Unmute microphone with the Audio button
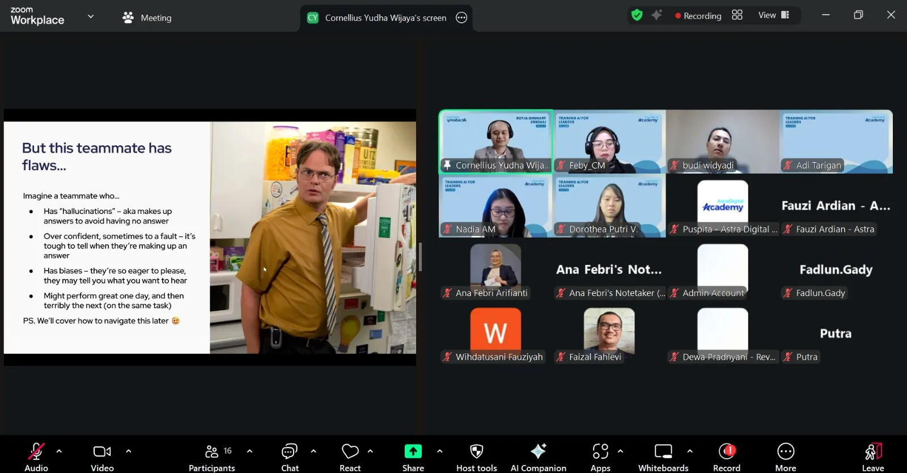 click(36, 457)
